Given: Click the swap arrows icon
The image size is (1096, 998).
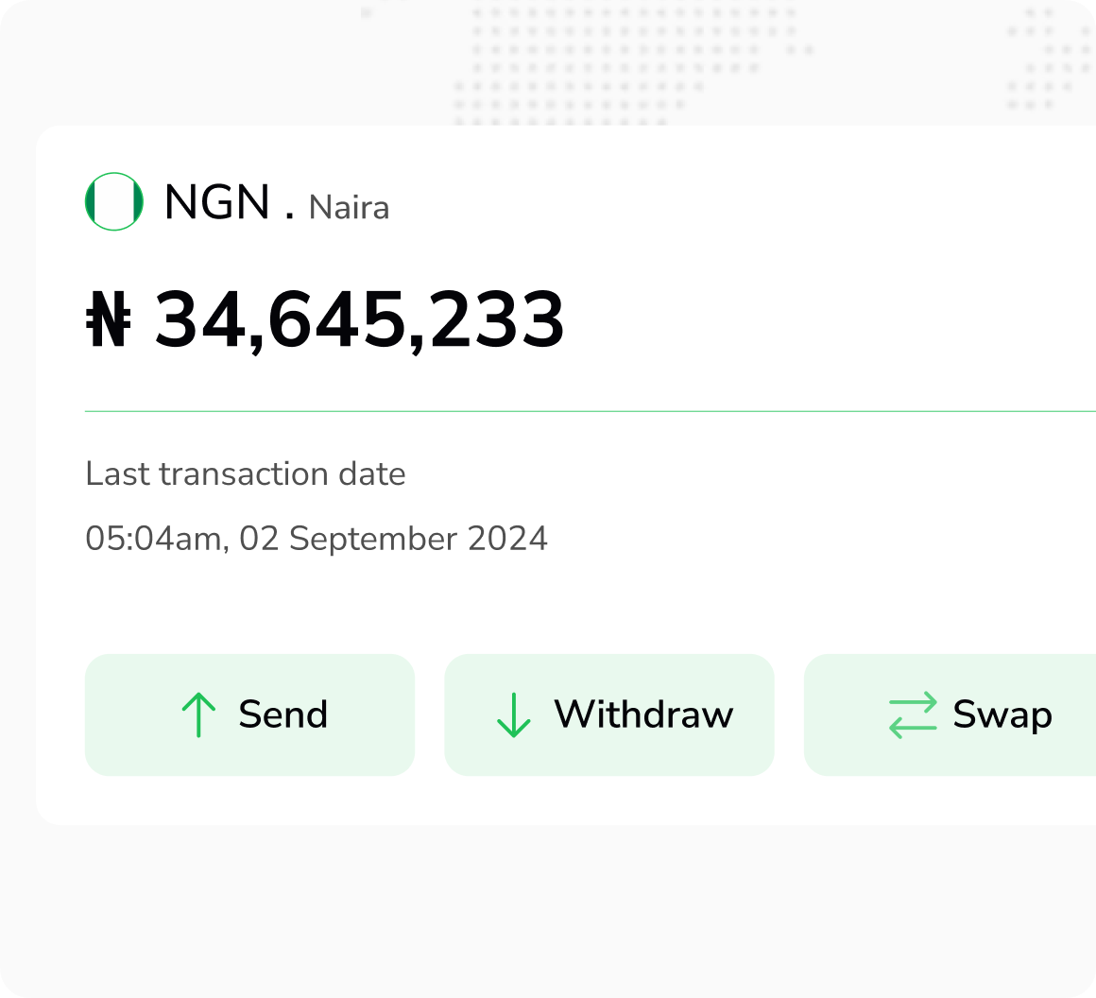Looking at the screenshot, I should coord(913,714).
